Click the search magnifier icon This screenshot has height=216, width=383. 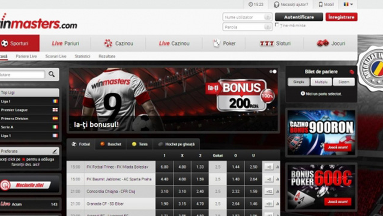point(52,74)
